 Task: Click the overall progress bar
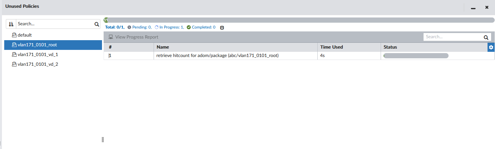coord(299,20)
